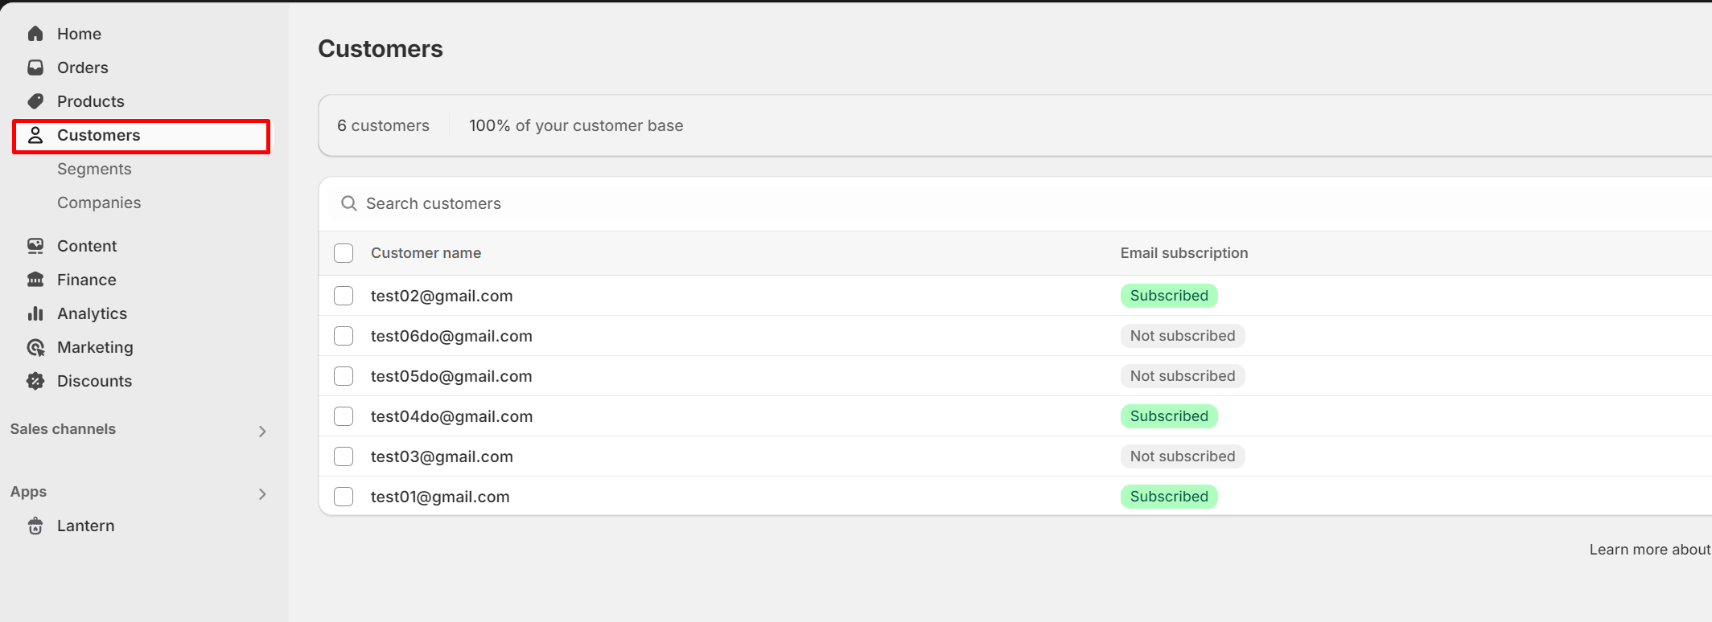This screenshot has width=1712, height=622.
Task: Click the Subscribed badge for test01@gmail.com
Action: tap(1169, 497)
